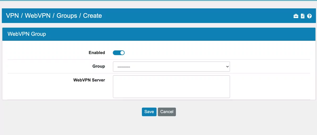317x135 pixels.
Task: Open the briefcase toolbox icon in header
Action: coord(296,16)
